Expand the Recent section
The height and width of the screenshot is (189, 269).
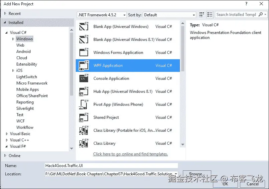(5, 13)
